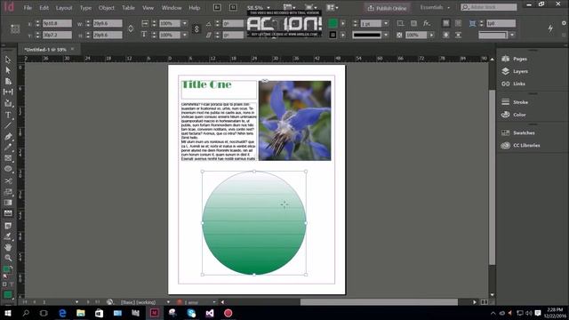The width and height of the screenshot is (569, 320).
Task: Open the Screen Mode dropdown
Action: click(310, 7)
